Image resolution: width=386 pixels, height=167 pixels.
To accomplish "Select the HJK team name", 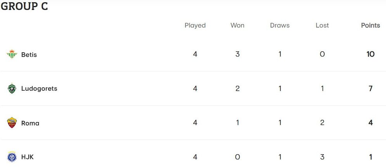I will [28, 157].
